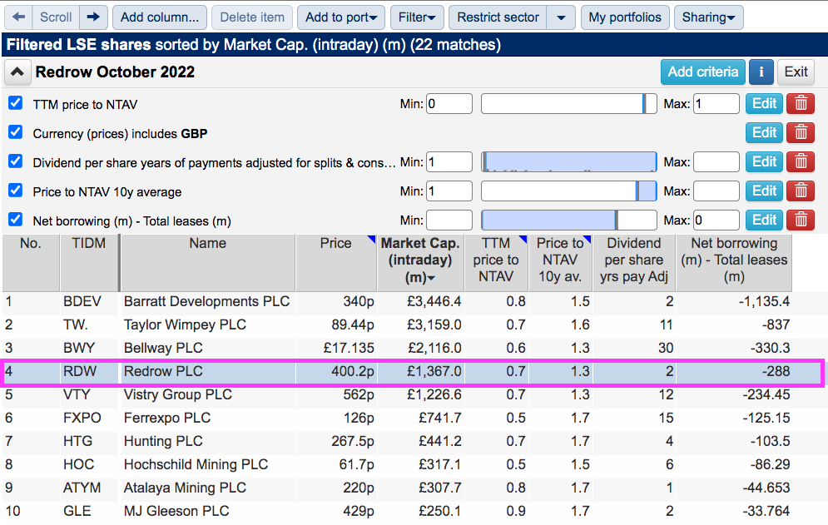The height and width of the screenshot is (525, 828).
Task: Sort by the Price column header
Action: pyautogui.click(x=336, y=263)
